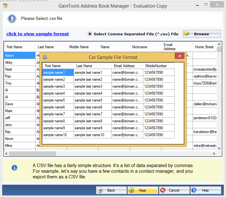Click the email cell in sample name8 row
The image size is (226, 197).
pyautogui.click(x=127, y=121)
